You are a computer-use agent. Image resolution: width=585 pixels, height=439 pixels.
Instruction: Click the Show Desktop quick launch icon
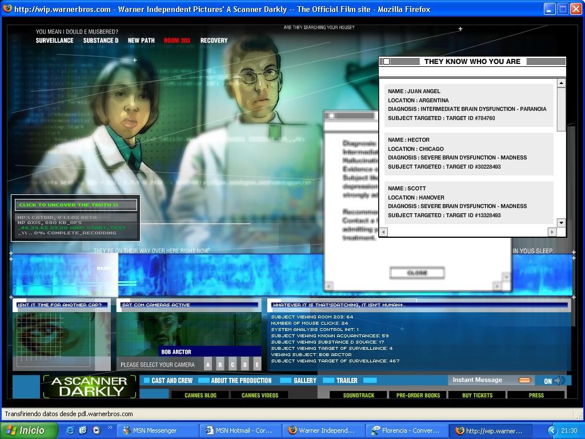[83, 430]
